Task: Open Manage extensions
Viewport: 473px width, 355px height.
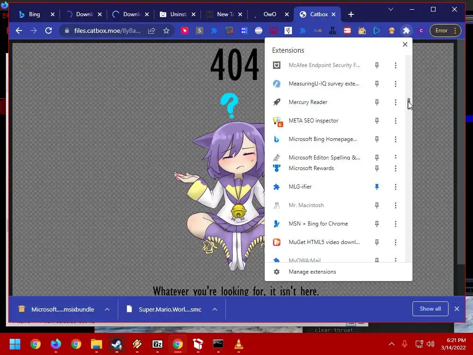Action: click(338, 272)
